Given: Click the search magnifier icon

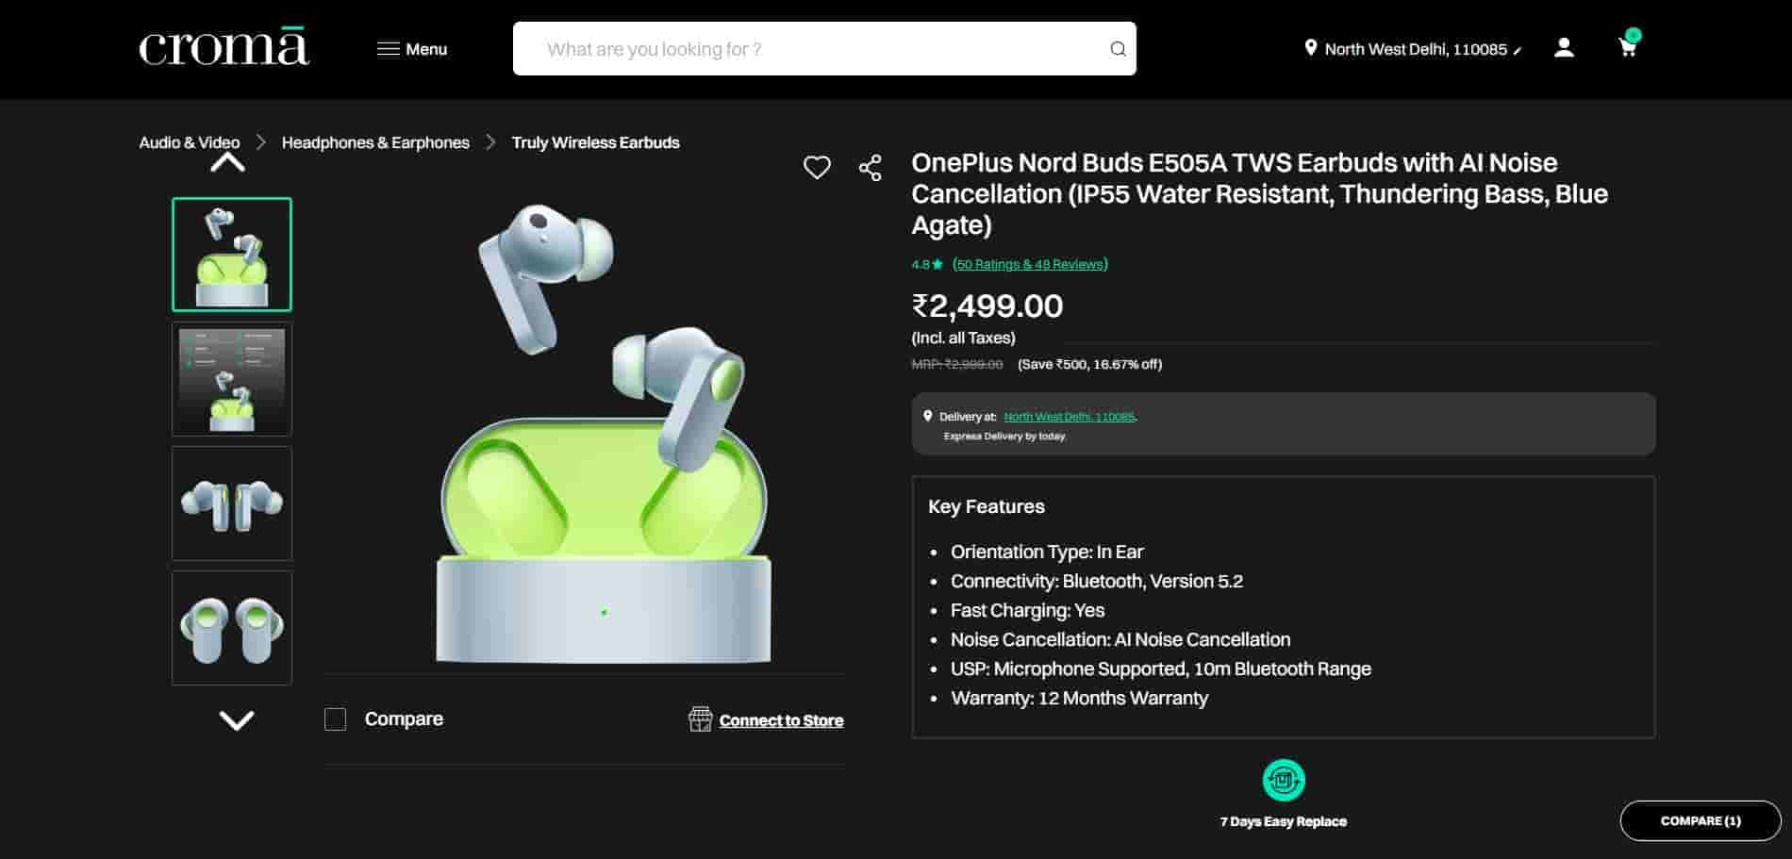Looking at the screenshot, I should coord(1118,49).
